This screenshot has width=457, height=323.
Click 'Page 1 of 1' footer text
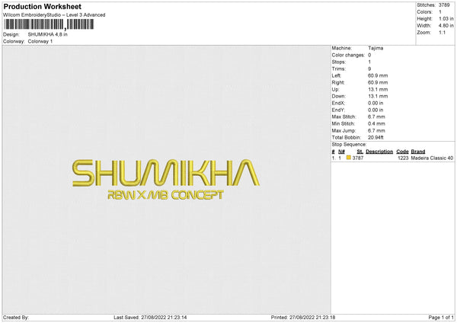coord(441,317)
